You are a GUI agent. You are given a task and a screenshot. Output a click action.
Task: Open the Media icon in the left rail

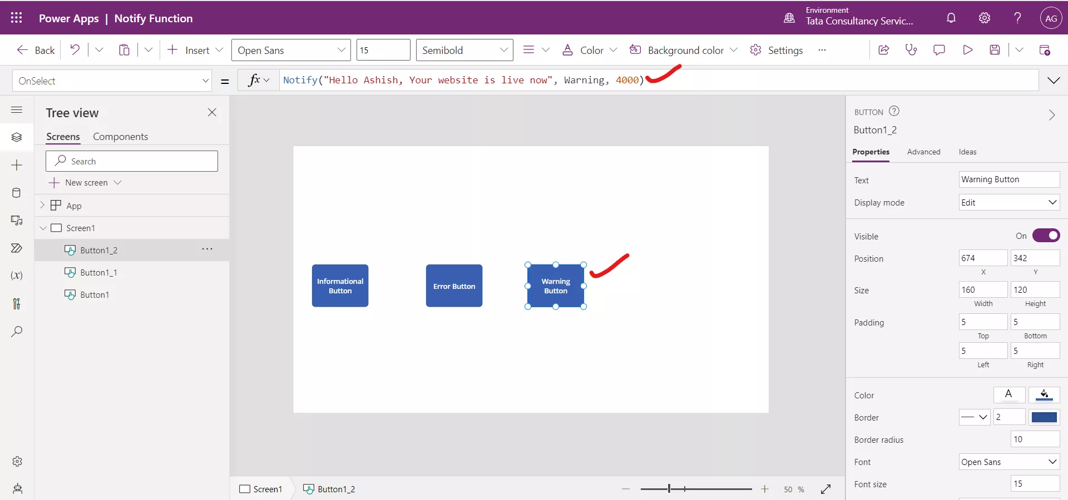point(17,221)
